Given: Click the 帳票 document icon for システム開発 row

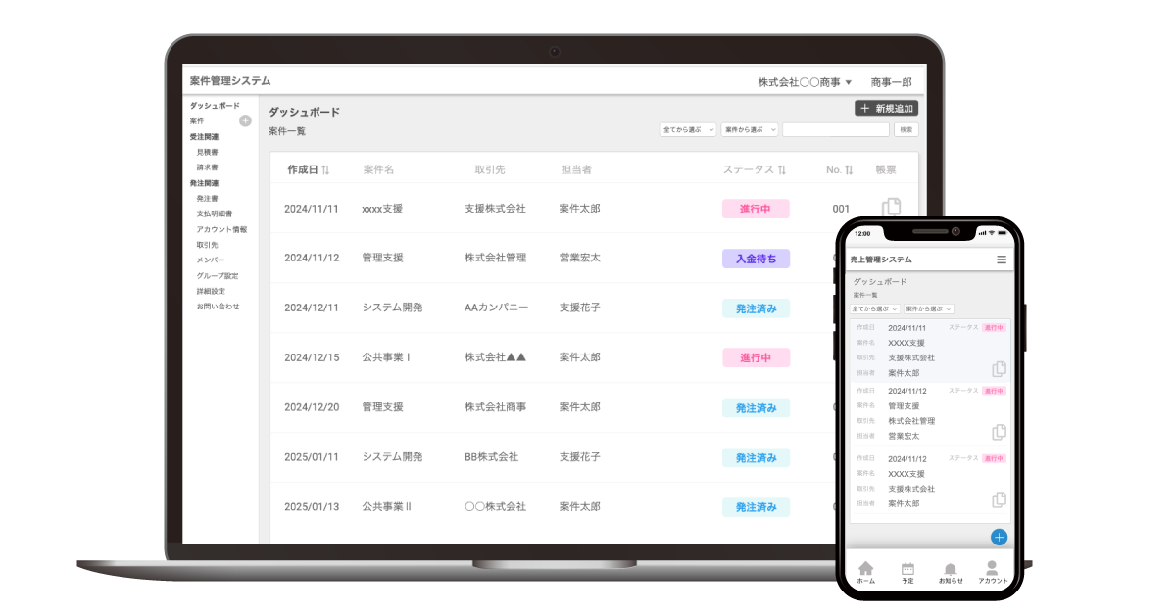Looking at the screenshot, I should 893,307.
